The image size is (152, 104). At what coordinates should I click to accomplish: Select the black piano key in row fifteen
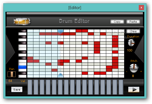[x=22, y=73]
